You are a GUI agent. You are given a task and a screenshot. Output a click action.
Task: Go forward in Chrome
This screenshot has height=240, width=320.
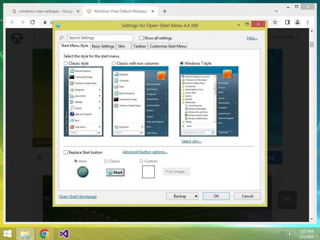tap(22, 22)
